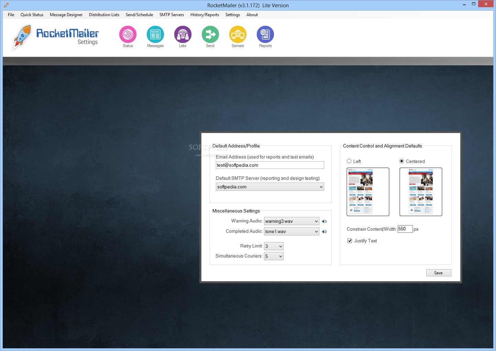496x351 pixels.
Task: Open the Lists globe icon
Action: (x=183, y=34)
